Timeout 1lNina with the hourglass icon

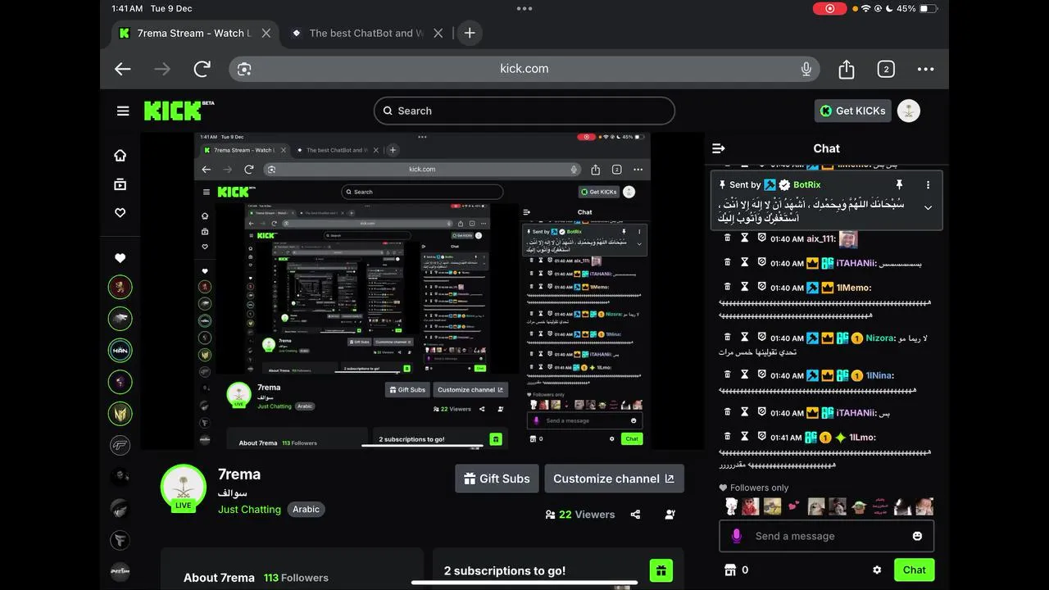coord(744,374)
